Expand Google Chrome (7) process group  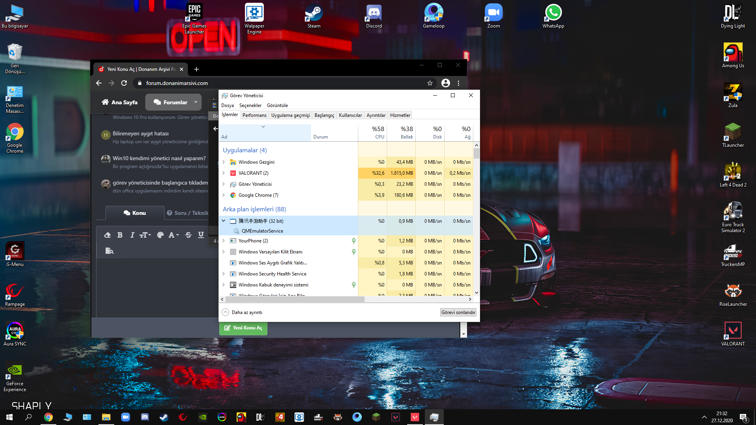(x=224, y=195)
